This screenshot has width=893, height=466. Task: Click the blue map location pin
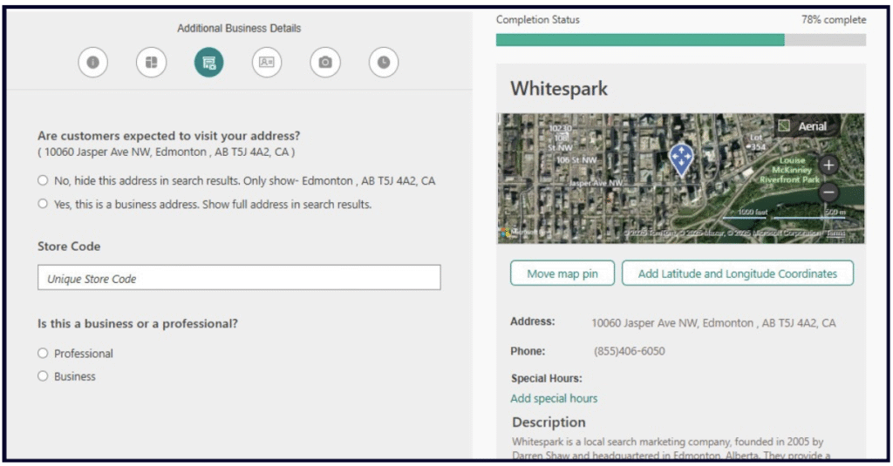[x=681, y=159]
